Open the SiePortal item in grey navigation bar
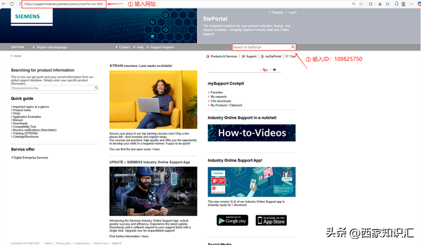The image size is (421, 245). tap(18, 47)
